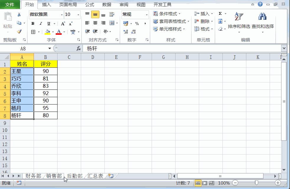Open number format dropdown 常规
The image size is (290, 189).
coord(147,15)
